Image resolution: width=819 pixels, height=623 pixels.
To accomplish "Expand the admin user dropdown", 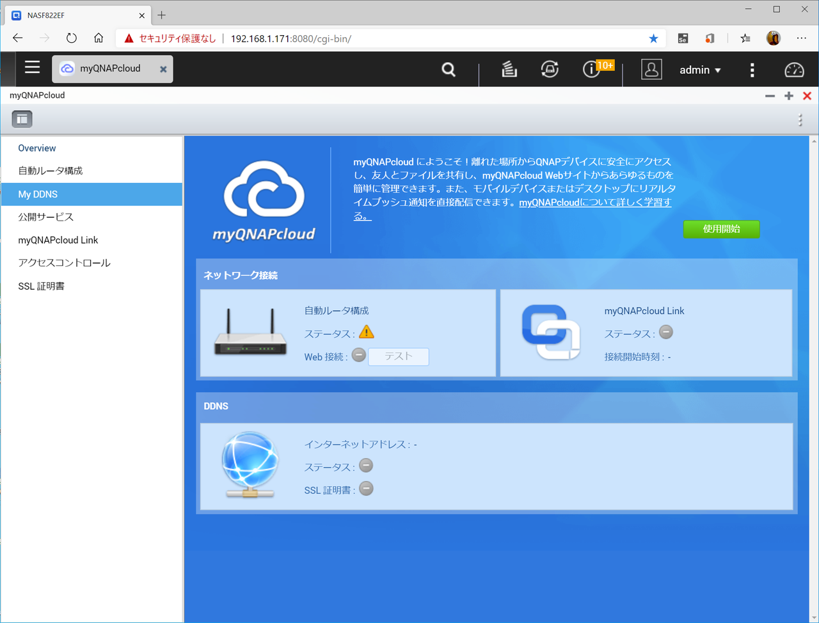I will click(x=700, y=70).
